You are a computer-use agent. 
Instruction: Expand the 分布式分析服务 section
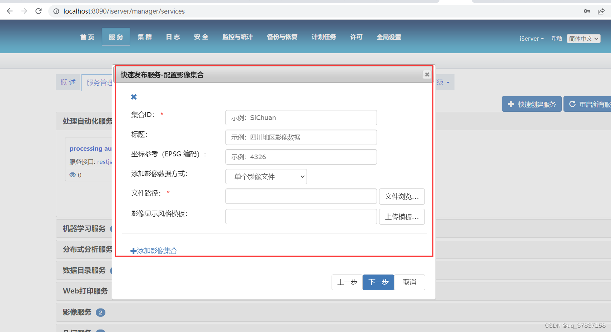point(88,249)
